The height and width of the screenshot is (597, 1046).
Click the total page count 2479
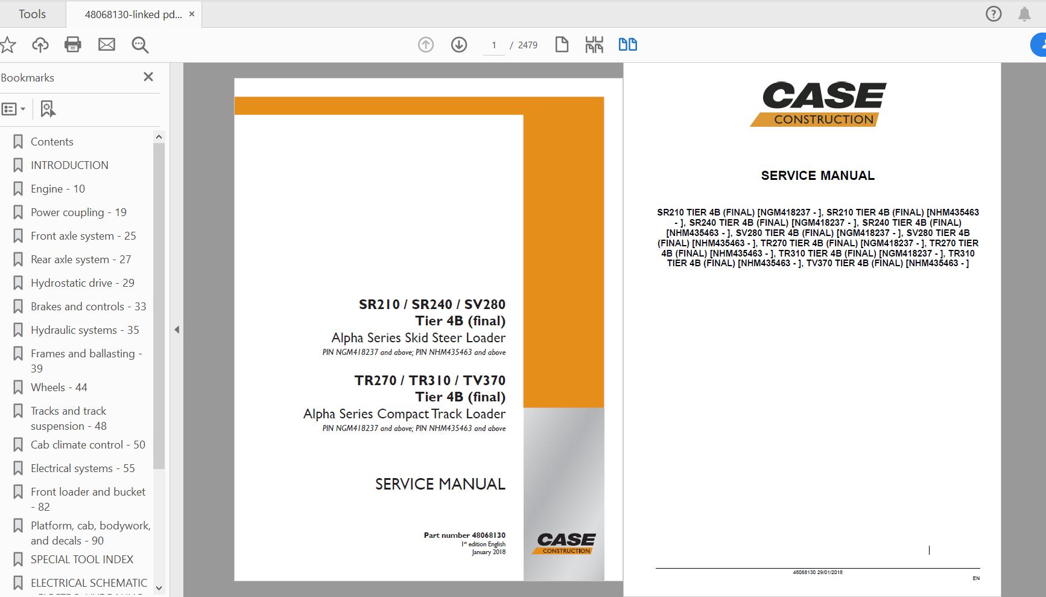528,45
